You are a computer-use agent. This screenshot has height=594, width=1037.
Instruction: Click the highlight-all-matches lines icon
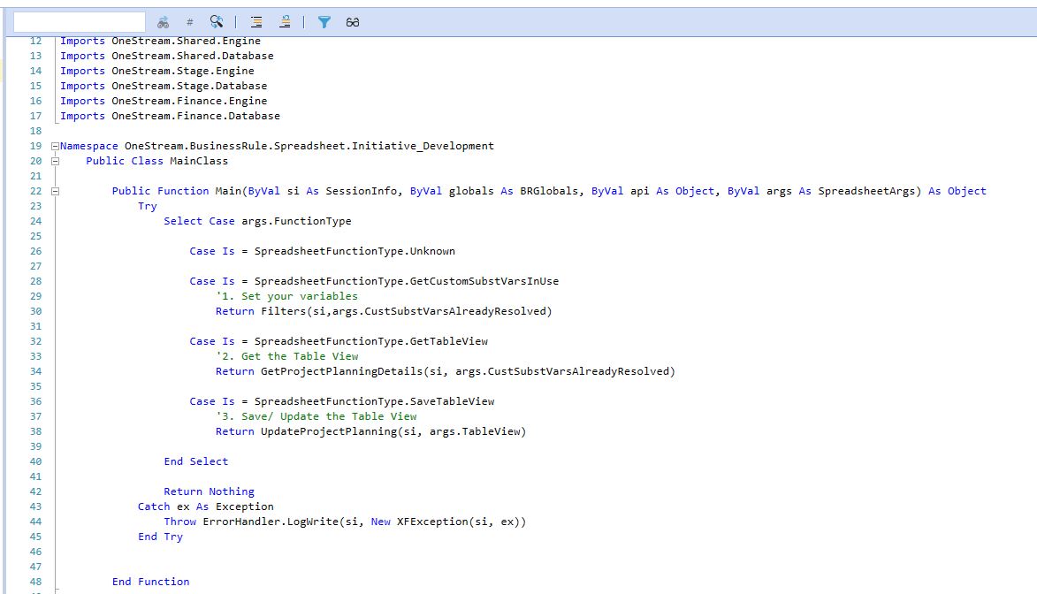pos(255,22)
